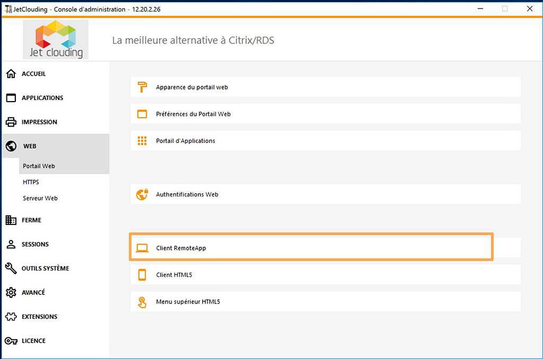Image resolution: width=543 pixels, height=359 pixels.
Task: Select the LICENCE key icon
Action: coord(12,340)
